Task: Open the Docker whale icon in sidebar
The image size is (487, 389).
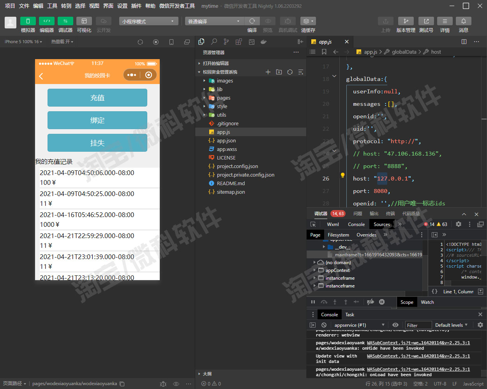Action: click(264, 42)
